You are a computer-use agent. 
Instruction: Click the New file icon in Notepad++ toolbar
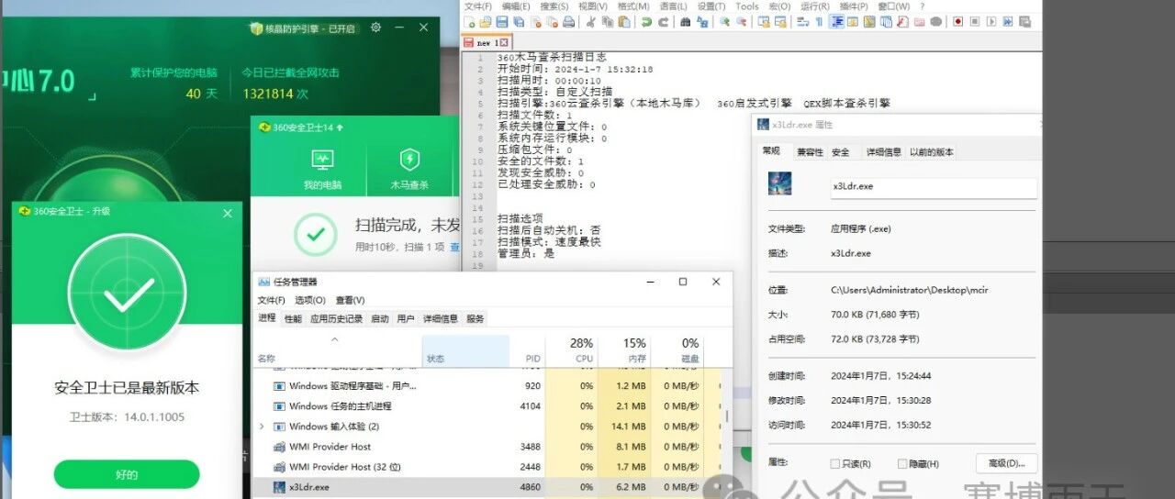click(470, 21)
